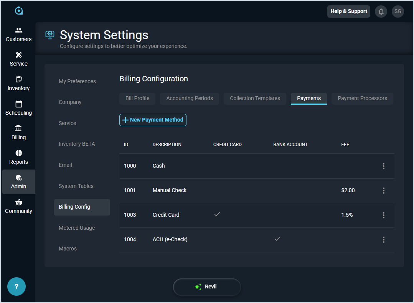Select the Accounting Periods tab

point(190,99)
